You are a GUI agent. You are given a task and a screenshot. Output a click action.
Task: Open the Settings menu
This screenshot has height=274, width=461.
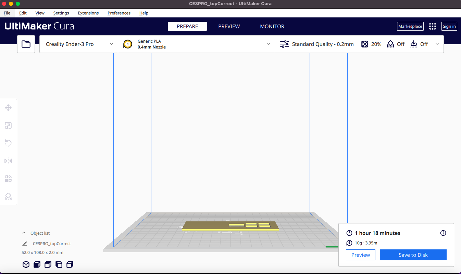61,13
